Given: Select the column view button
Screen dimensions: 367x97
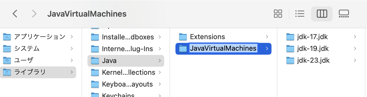Looking at the screenshot, I should coord(322,14).
